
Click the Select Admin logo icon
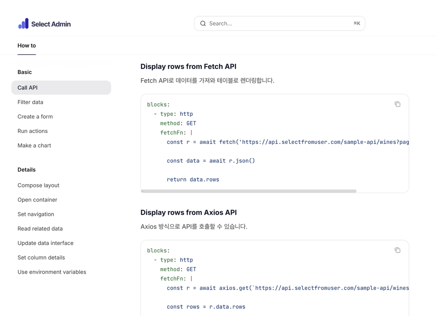(x=23, y=24)
